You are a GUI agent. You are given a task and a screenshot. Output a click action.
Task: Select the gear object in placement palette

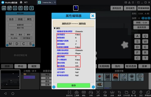pos(140,77)
